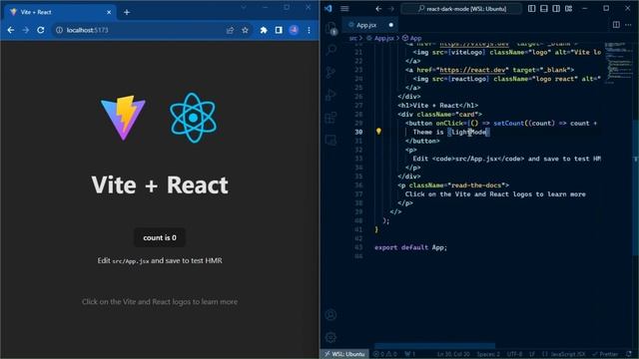Click the browser forward arrow in Chrome
The image size is (639, 359).
click(x=25, y=30)
